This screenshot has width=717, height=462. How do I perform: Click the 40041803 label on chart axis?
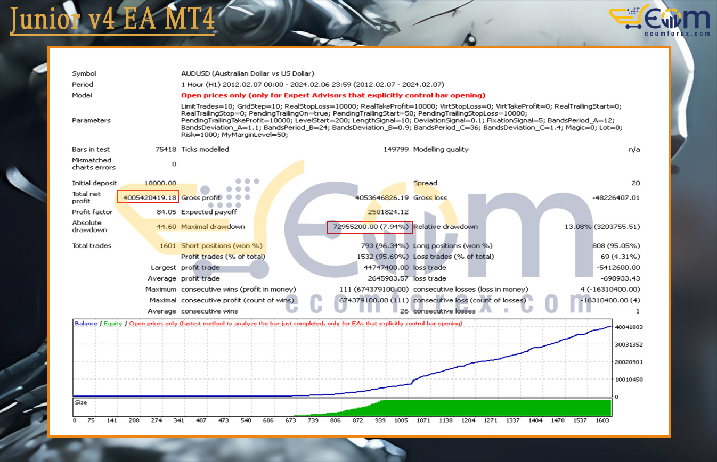629,327
